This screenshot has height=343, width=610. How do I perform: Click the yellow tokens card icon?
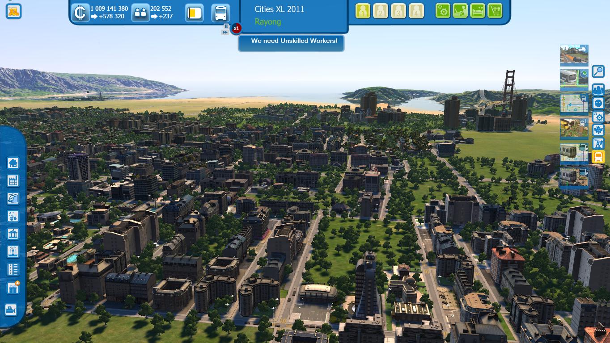pos(194,13)
